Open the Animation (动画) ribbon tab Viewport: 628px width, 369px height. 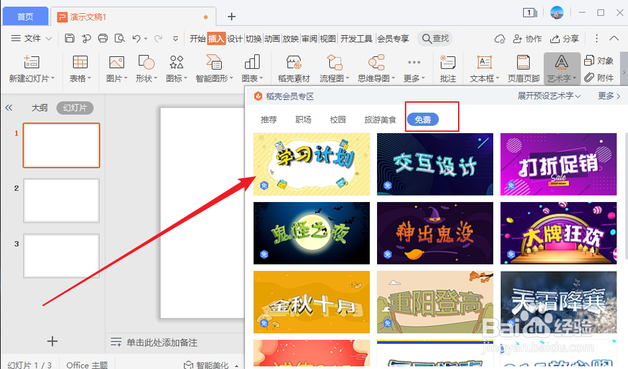click(272, 38)
